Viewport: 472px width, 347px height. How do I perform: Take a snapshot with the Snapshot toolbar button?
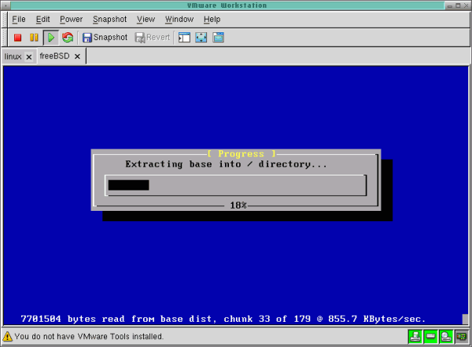pyautogui.click(x=105, y=37)
